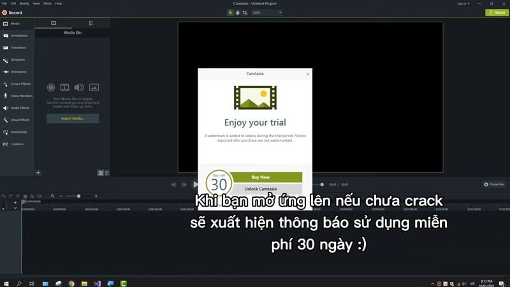The width and height of the screenshot is (510, 287).
Task: Open the Windows Start menu
Action: 6,284
